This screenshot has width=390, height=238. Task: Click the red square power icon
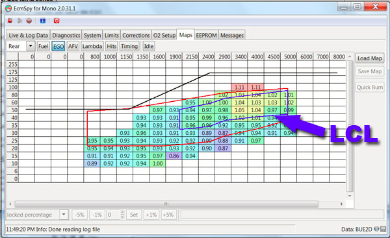(57, 21)
